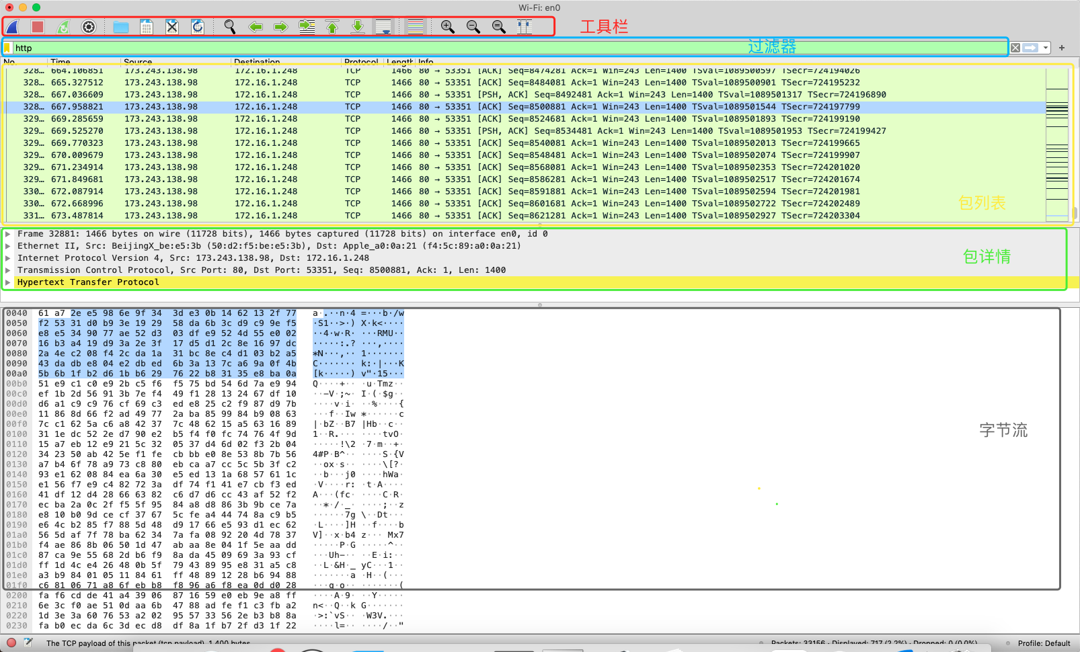Sort packets by the Source column header
This screenshot has height=652, width=1080.
pyautogui.click(x=175, y=62)
